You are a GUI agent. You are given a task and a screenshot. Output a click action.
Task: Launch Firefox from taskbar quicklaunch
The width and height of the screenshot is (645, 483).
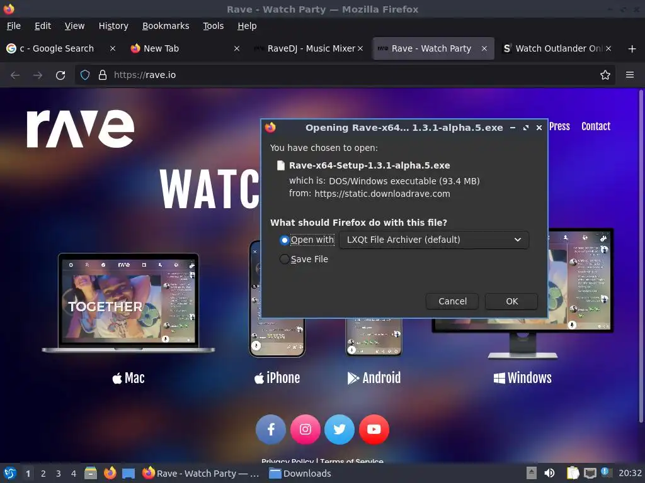point(110,474)
